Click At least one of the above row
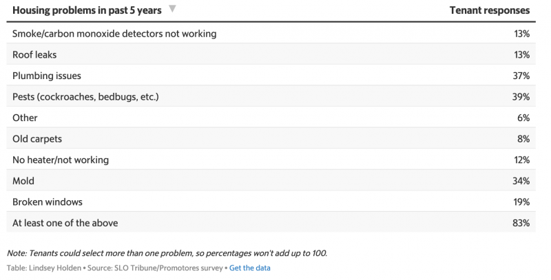The image size is (551, 280). coord(271,223)
